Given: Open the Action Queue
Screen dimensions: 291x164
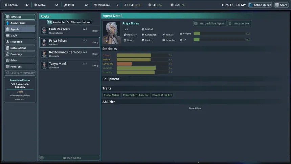Looking at the screenshot, I should click(260, 5).
